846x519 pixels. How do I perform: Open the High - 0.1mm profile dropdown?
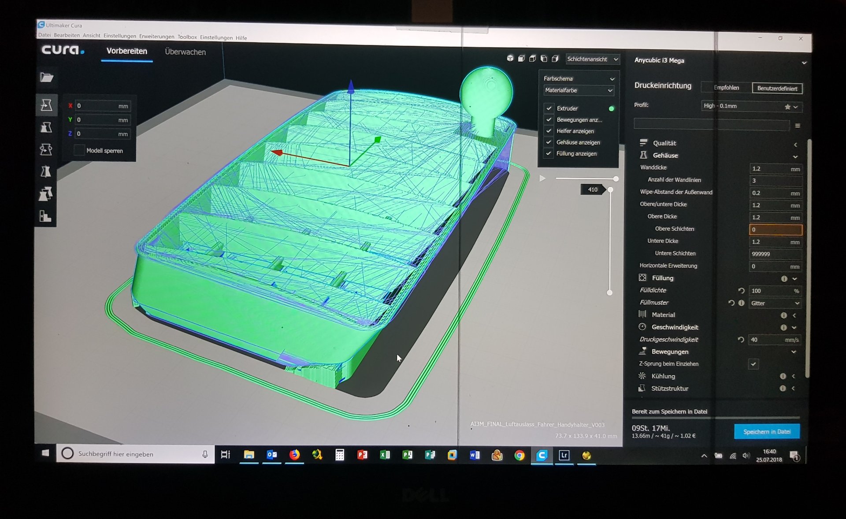751,106
